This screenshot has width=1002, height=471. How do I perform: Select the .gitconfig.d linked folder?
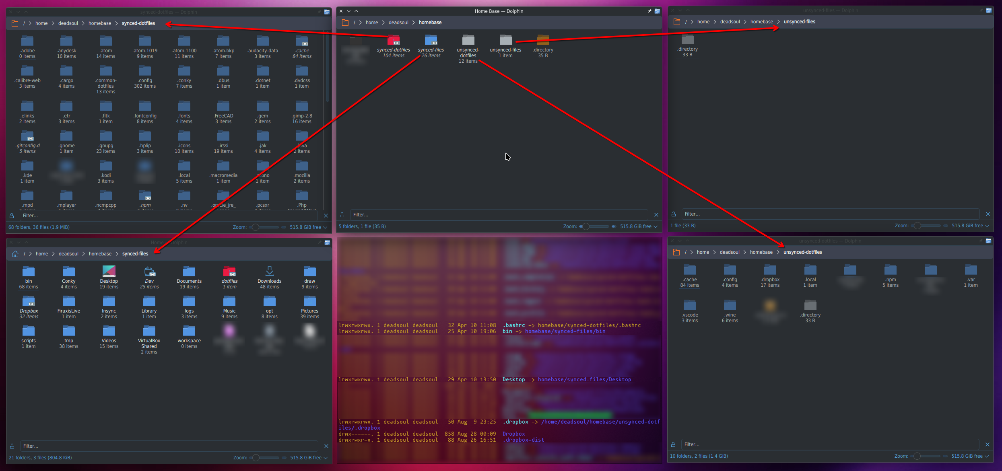(x=27, y=136)
